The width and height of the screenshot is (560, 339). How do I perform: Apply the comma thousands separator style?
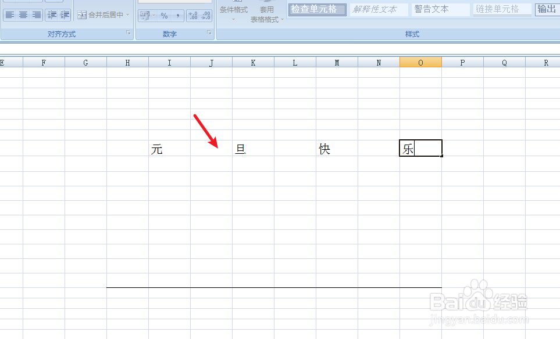coord(177,16)
